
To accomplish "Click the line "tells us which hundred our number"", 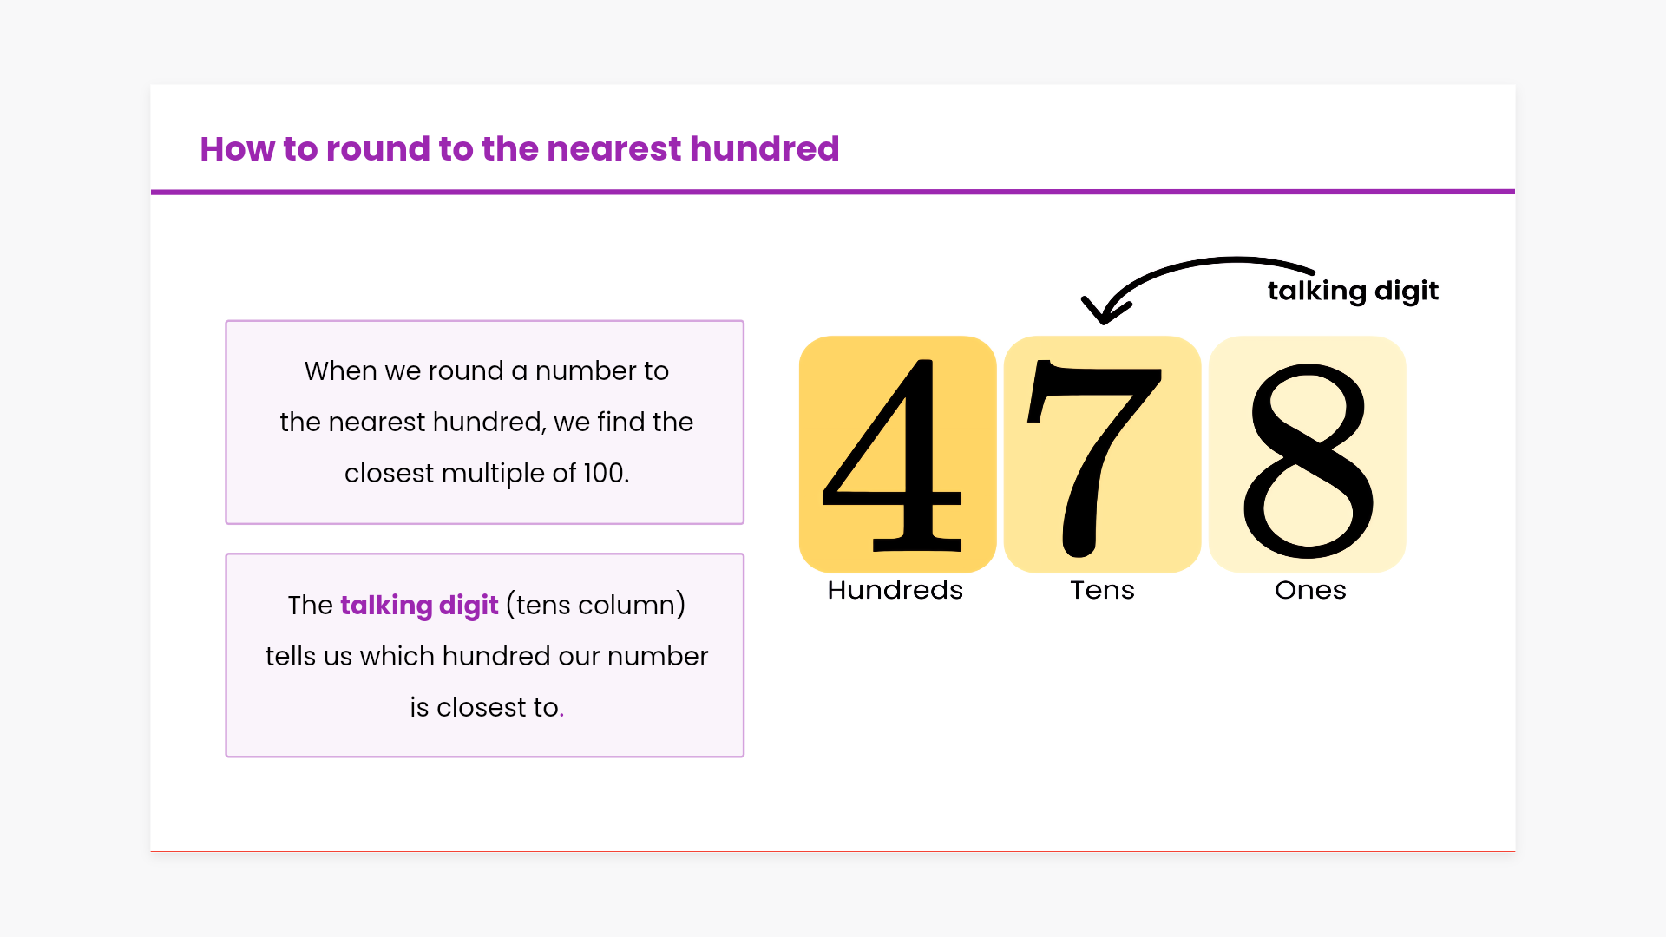I will pyautogui.click(x=486, y=657).
